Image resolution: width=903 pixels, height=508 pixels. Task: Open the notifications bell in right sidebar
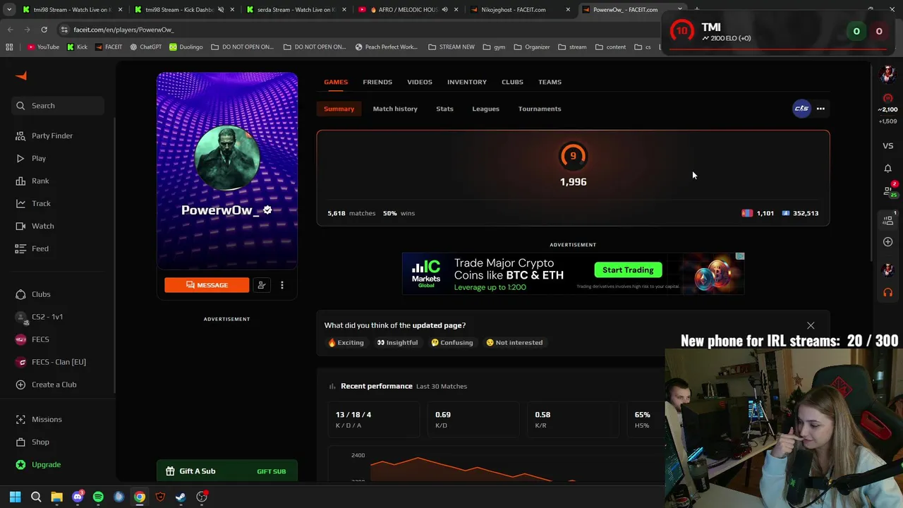click(887, 169)
